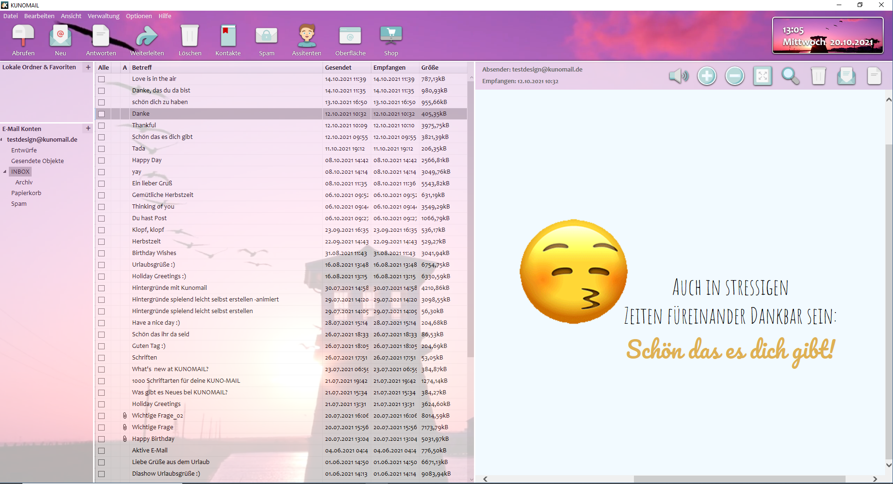Search in message with magnifier icon
This screenshot has width=893, height=484.
click(790, 76)
